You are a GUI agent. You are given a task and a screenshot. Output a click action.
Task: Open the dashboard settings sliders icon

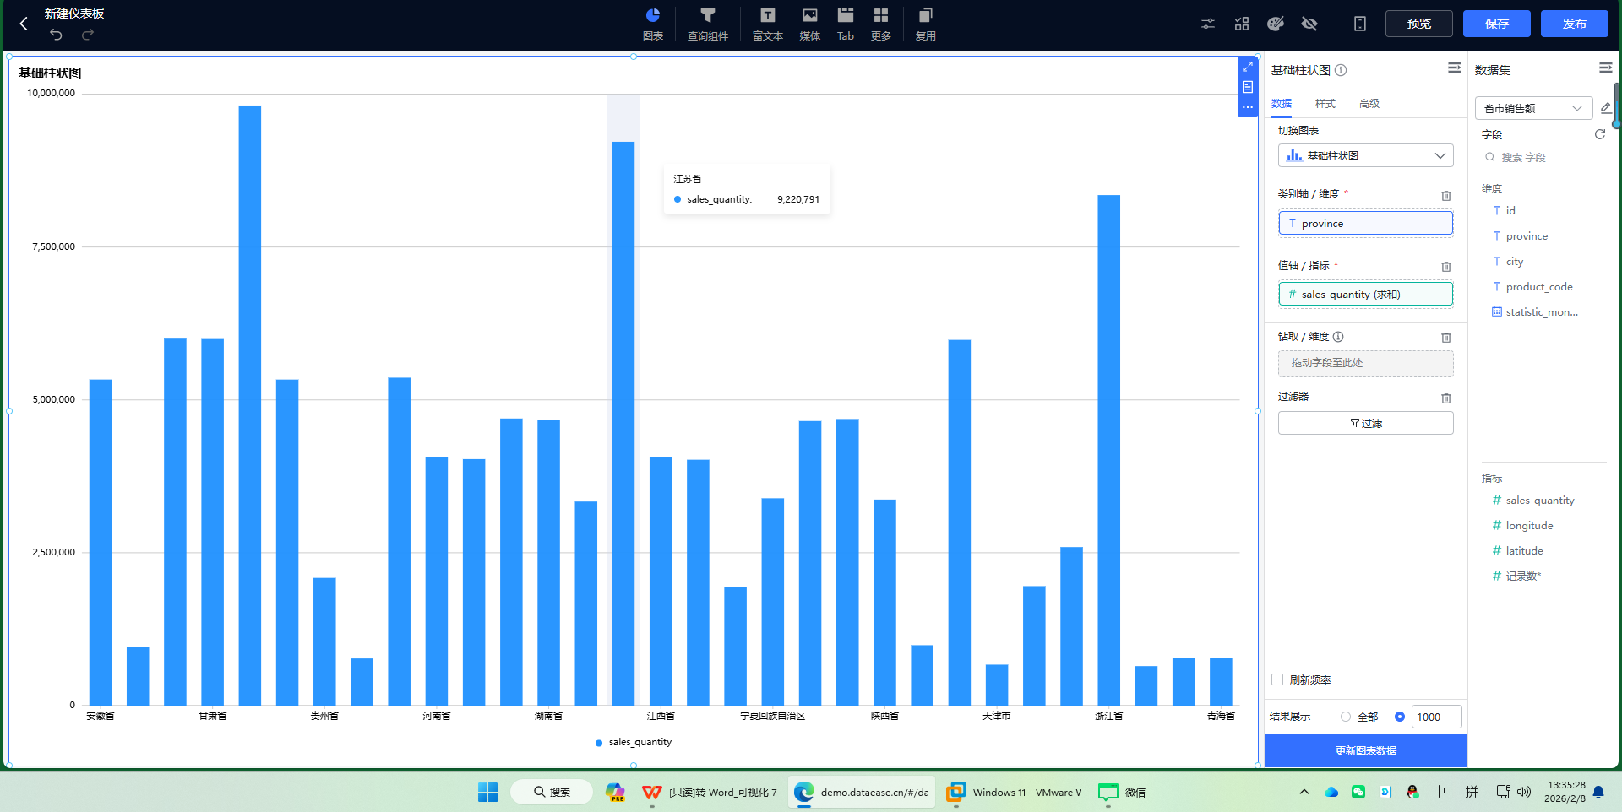tap(1208, 24)
